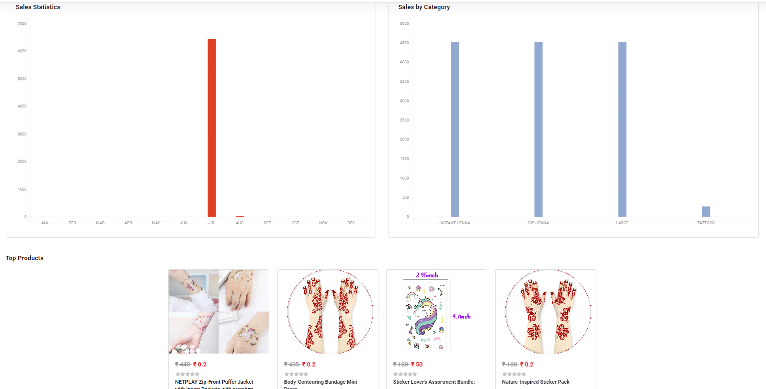This screenshot has height=389, width=766.
Task: Open the NETPLAY Puffer Jacket product image
Action: point(218,311)
